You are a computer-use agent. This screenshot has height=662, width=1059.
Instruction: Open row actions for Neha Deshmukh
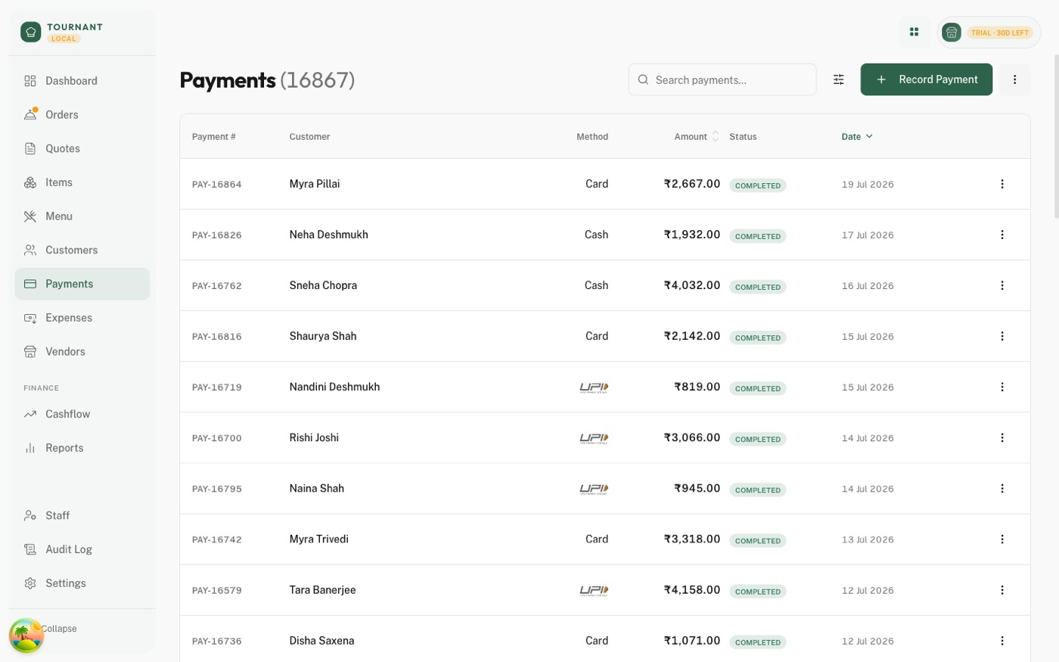(1002, 235)
